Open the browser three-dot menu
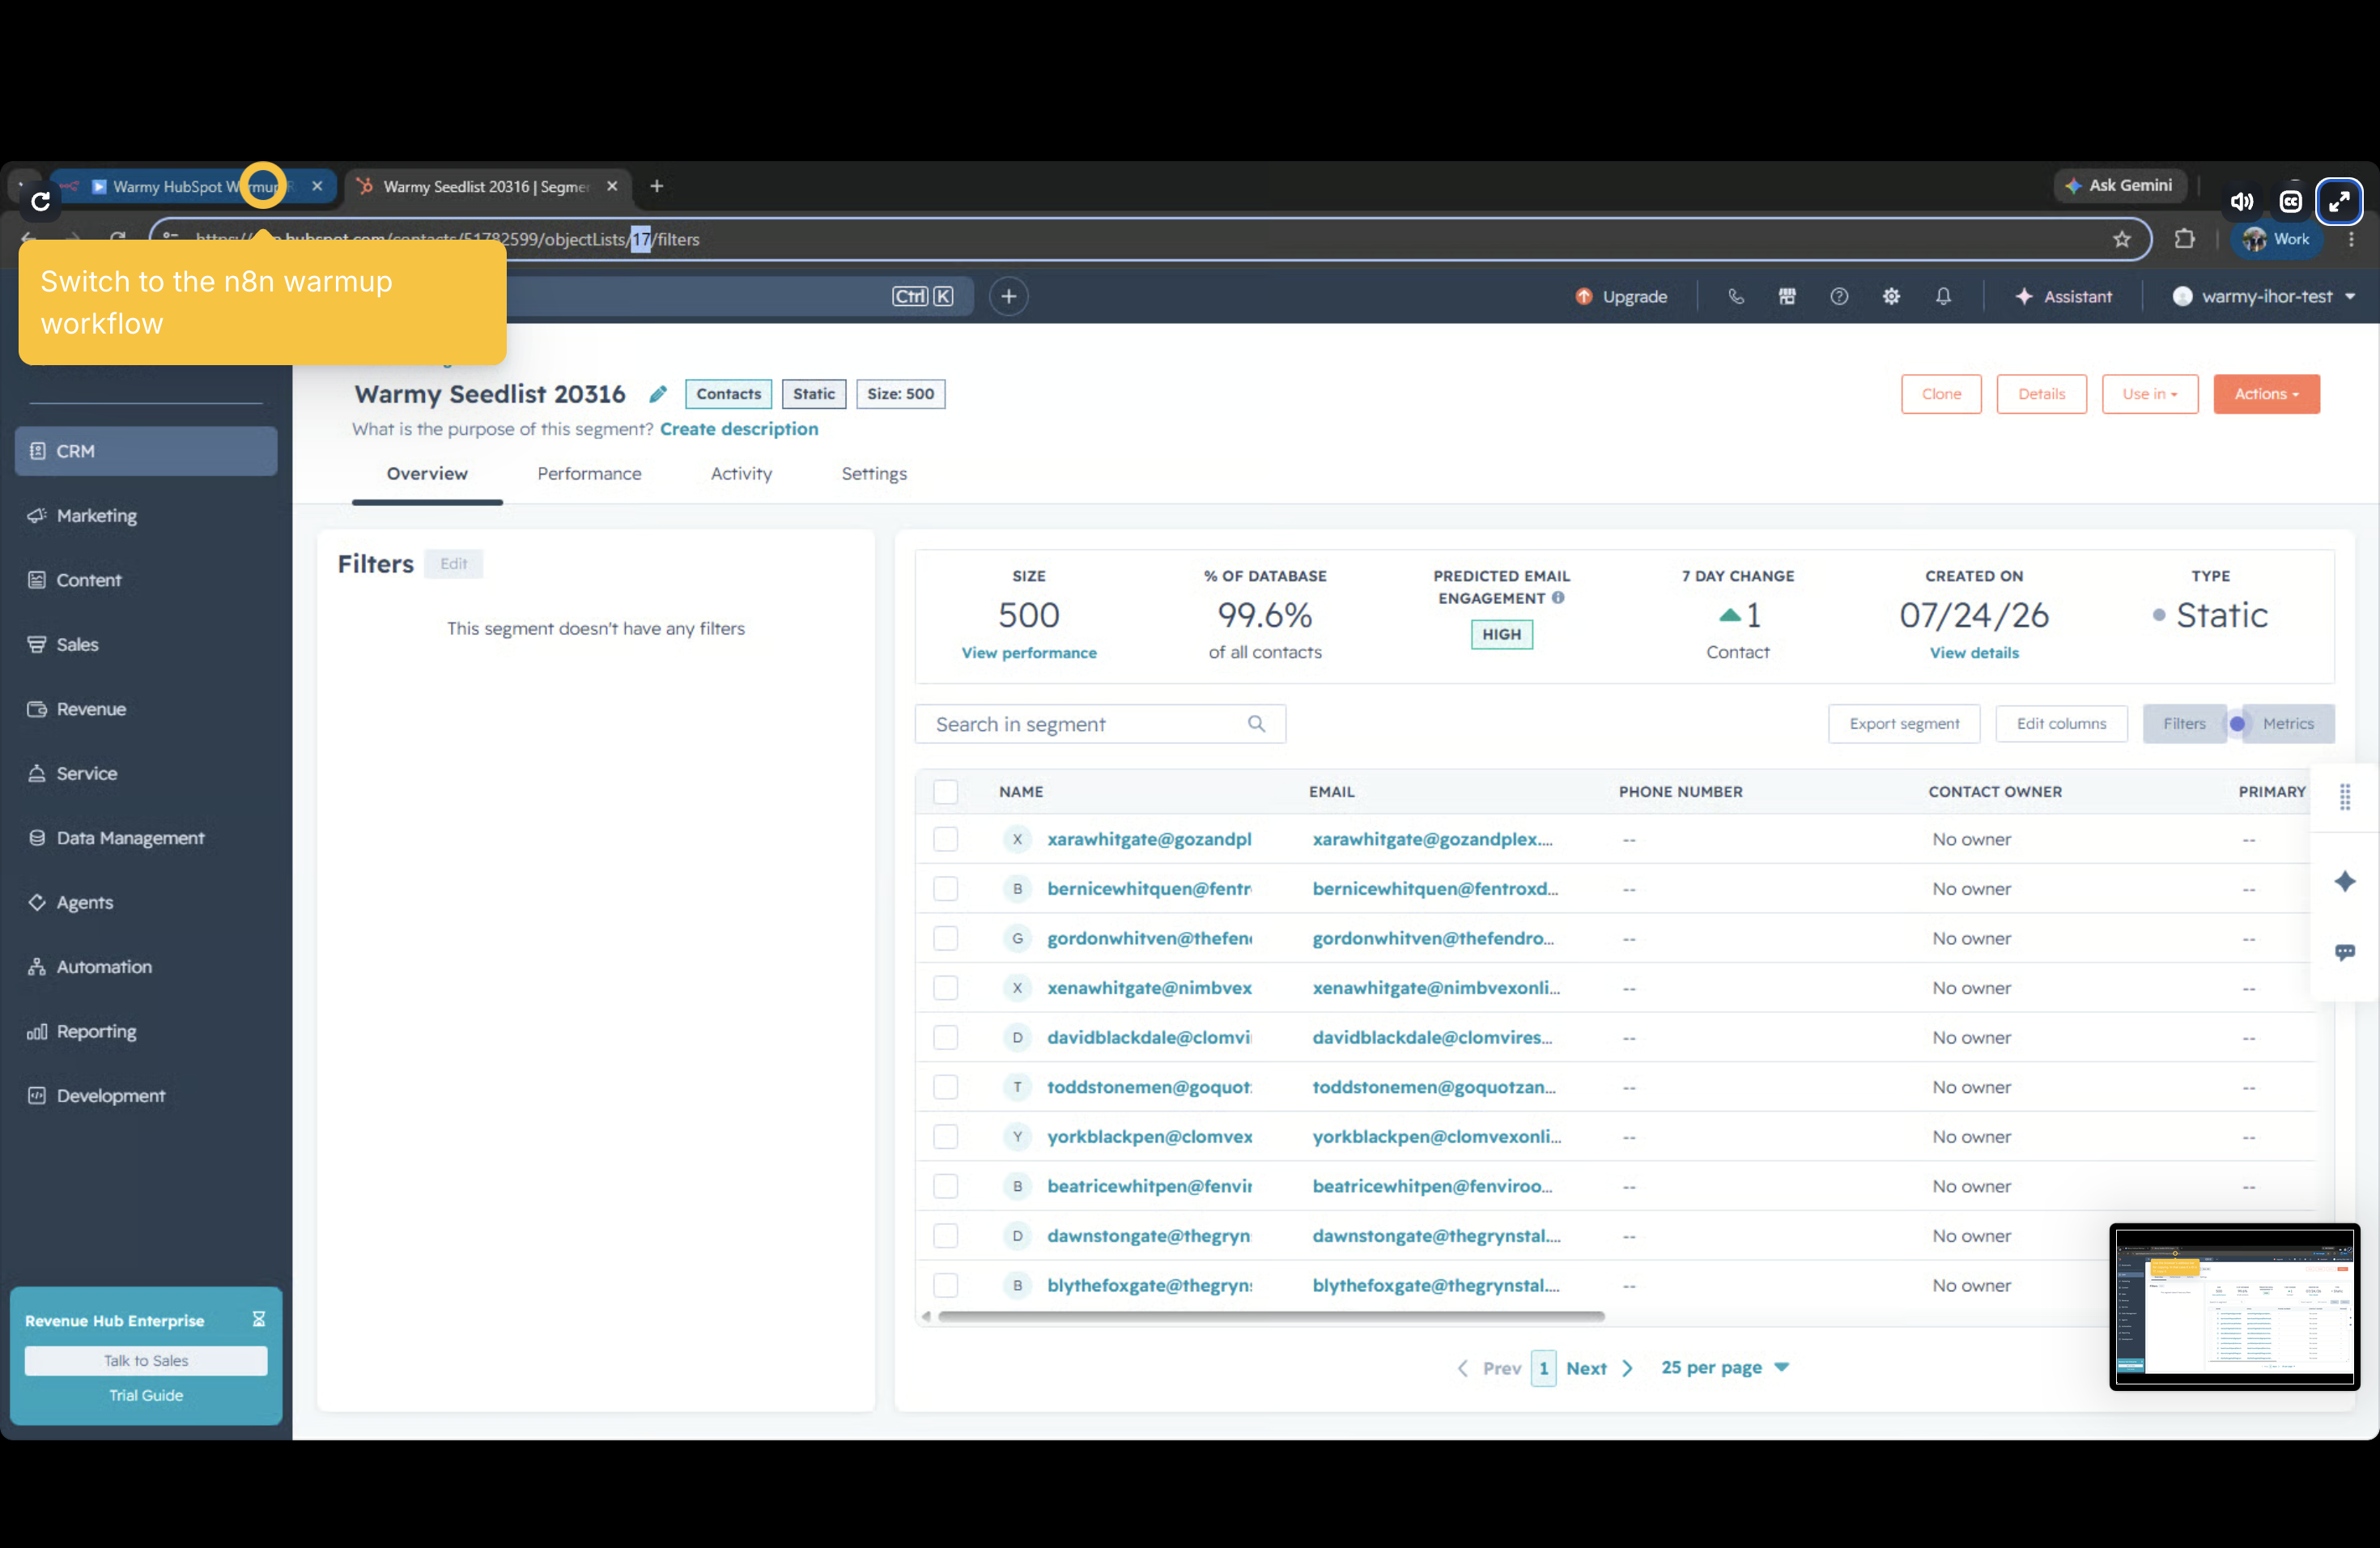Image resolution: width=2380 pixels, height=1548 pixels. (x=2351, y=239)
